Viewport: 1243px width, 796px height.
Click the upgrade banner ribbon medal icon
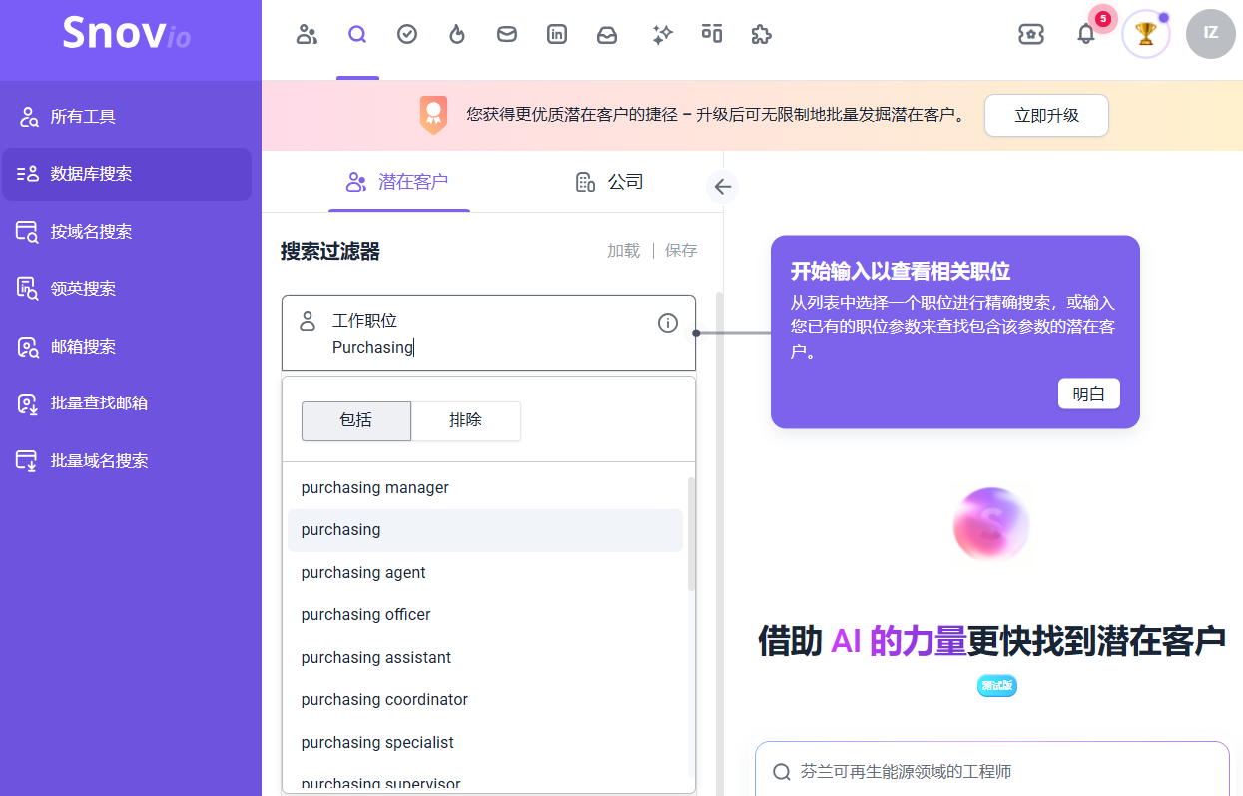point(433,115)
